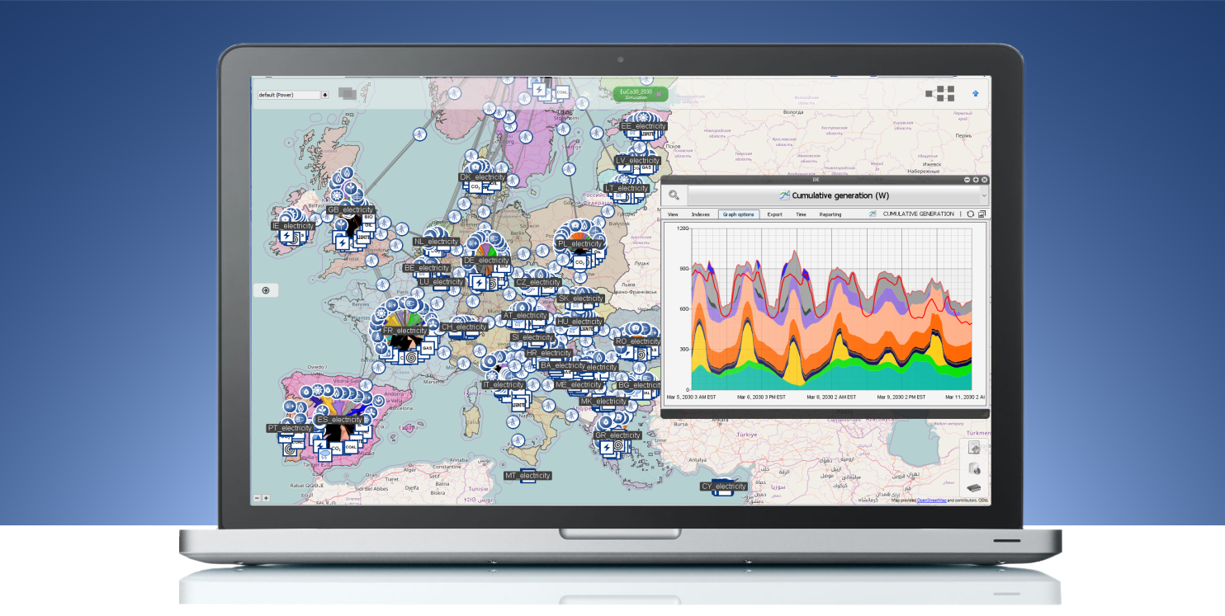Select the MK_electricity node label
Image resolution: width=1225 pixels, height=616 pixels.
click(603, 402)
